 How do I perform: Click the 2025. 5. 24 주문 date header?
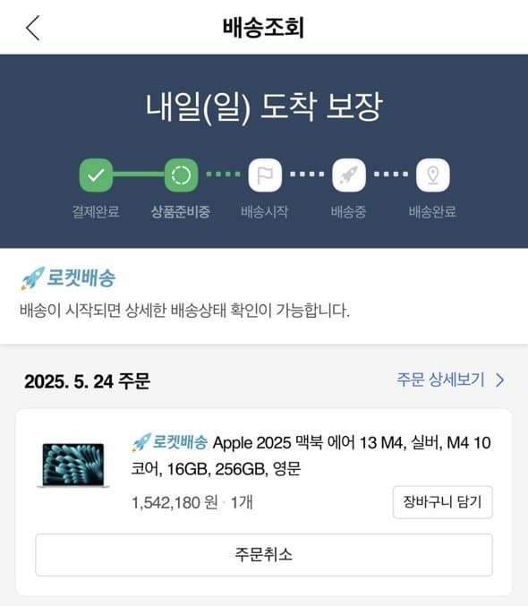point(87,381)
